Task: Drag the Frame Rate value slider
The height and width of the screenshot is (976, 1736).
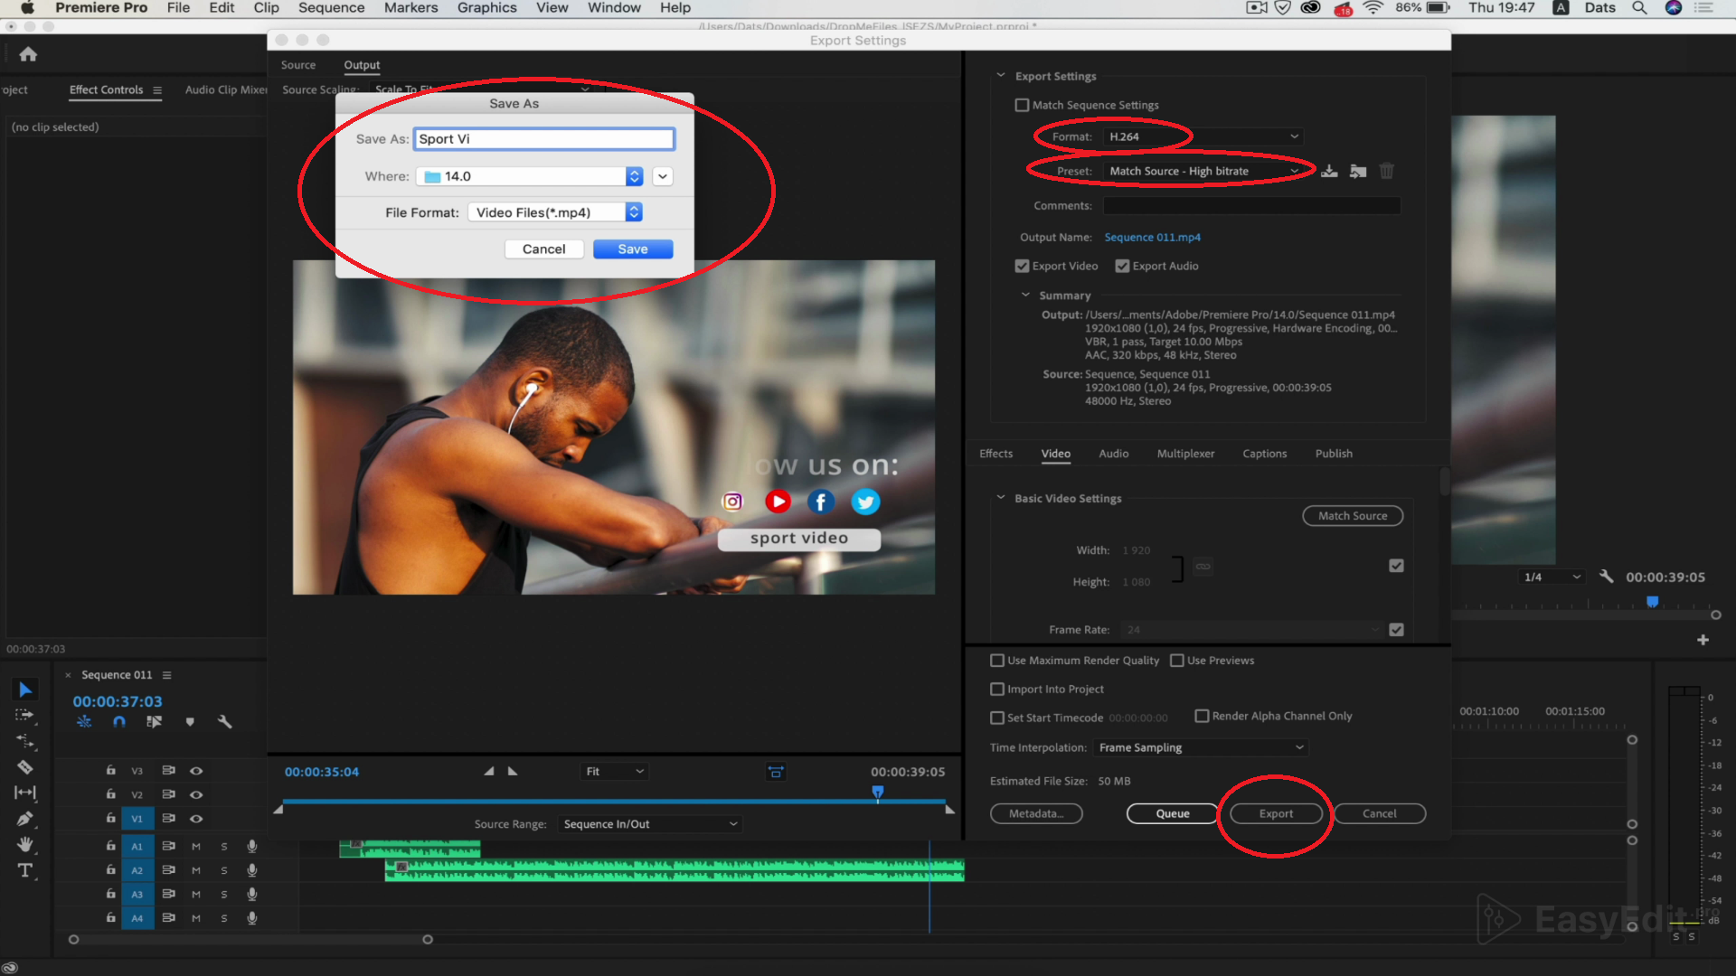Action: [x=1131, y=629]
